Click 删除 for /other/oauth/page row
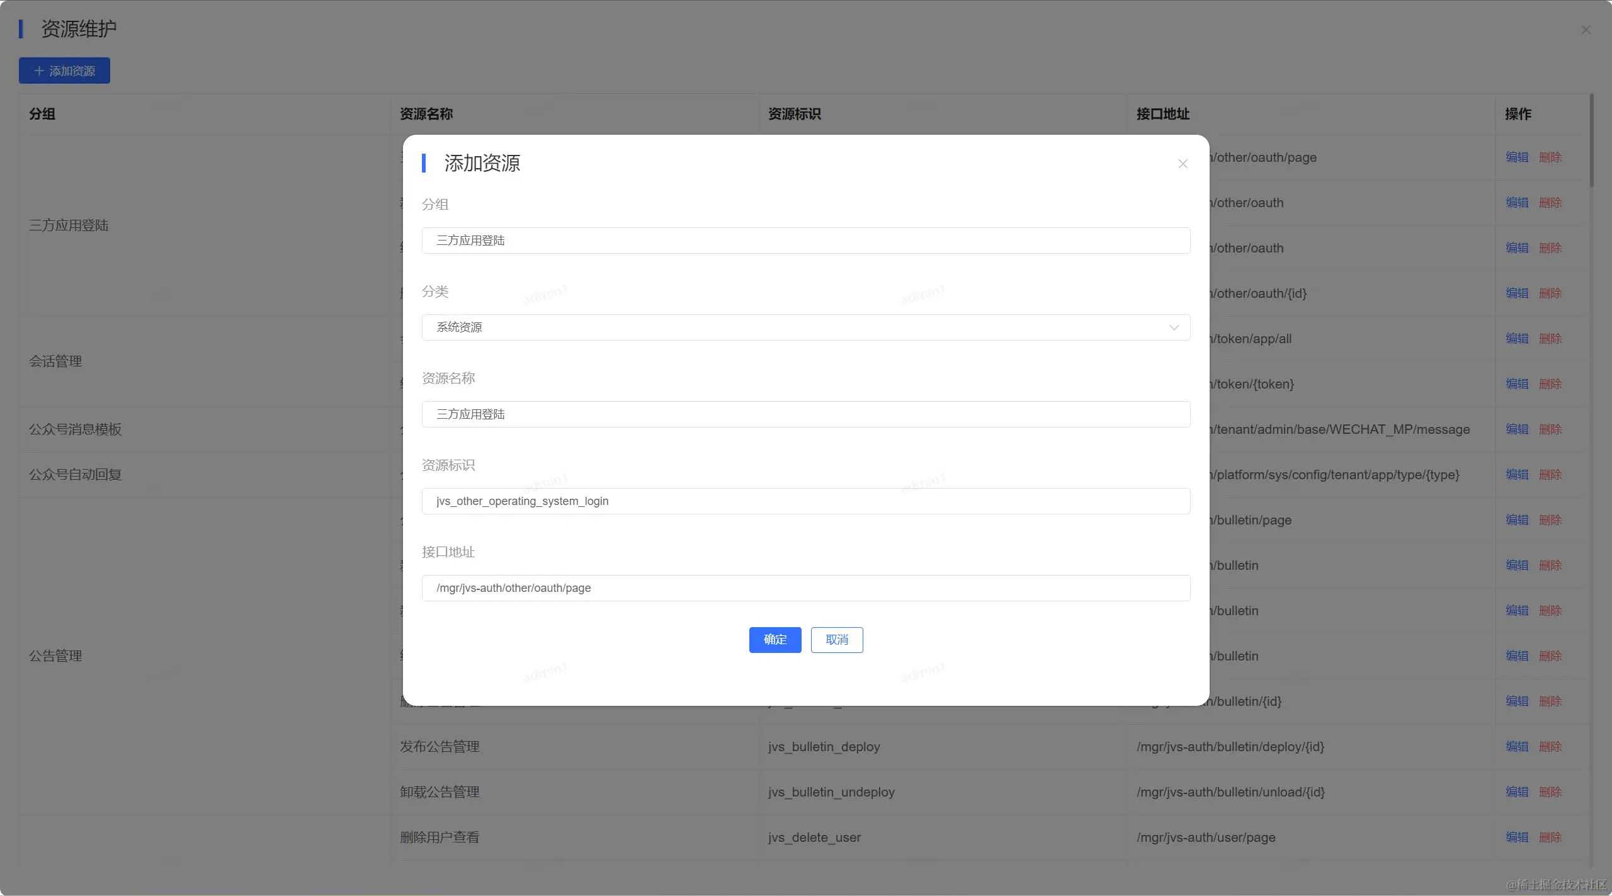Image resolution: width=1612 pixels, height=896 pixels. (1550, 157)
